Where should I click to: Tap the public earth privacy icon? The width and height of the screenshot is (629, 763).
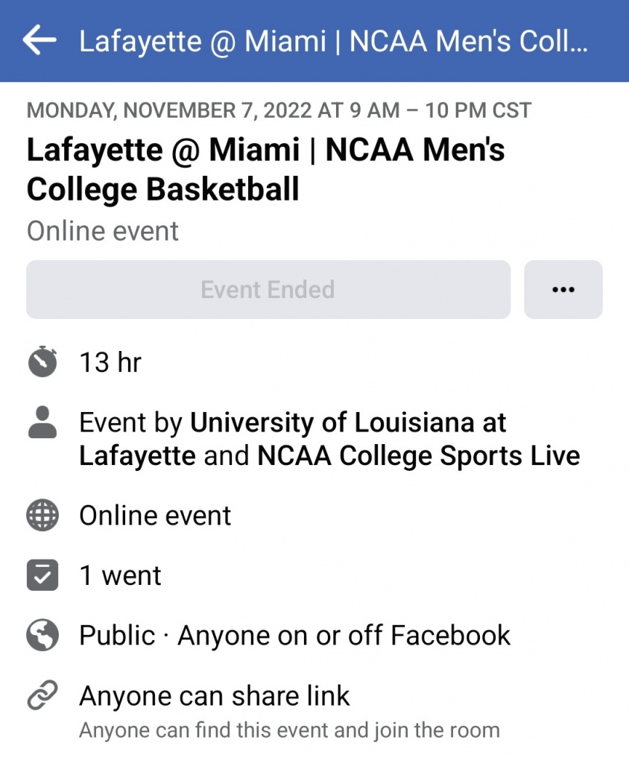42,636
